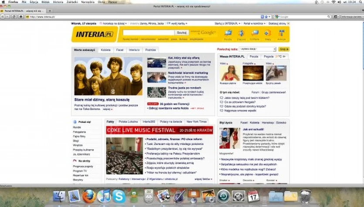Open Finder in the dock
Image resolution: width=364 pixels, height=207 pixels.
pyautogui.click(x=59, y=196)
